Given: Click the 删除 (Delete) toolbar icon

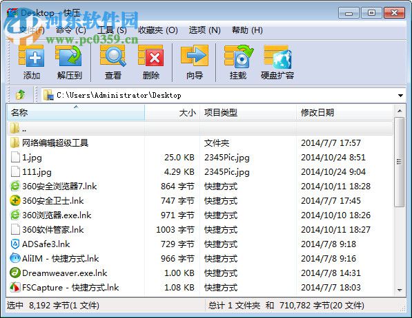Looking at the screenshot, I should pos(151,56).
